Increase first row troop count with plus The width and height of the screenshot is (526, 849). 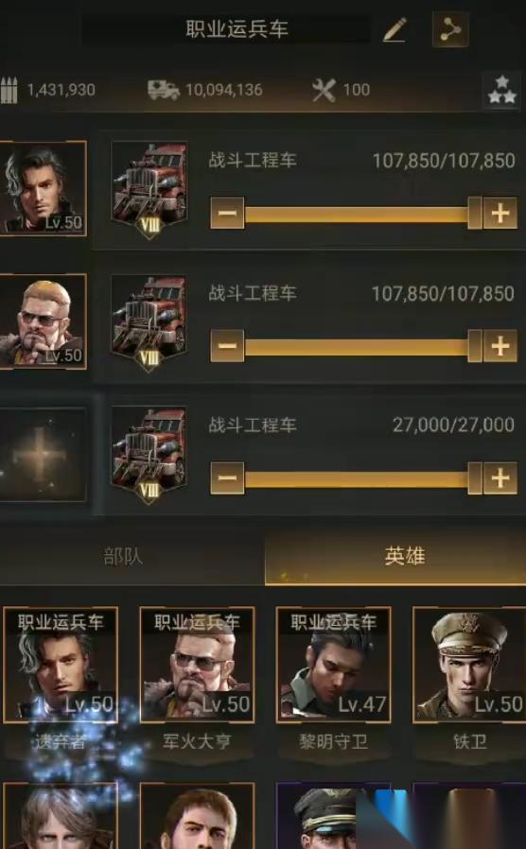(500, 213)
